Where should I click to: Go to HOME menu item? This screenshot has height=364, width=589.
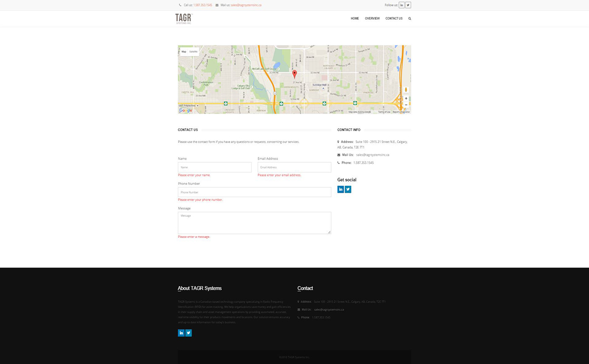point(354,19)
